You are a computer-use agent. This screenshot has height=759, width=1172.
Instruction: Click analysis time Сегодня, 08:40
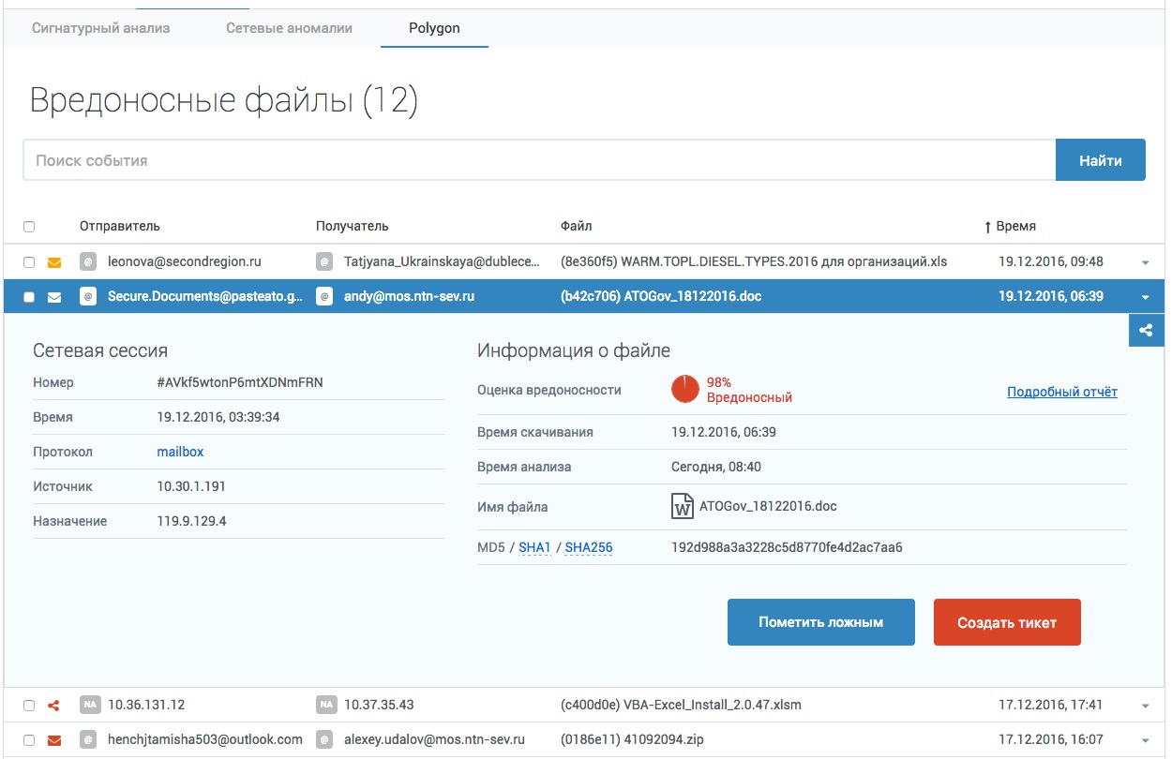(x=716, y=467)
